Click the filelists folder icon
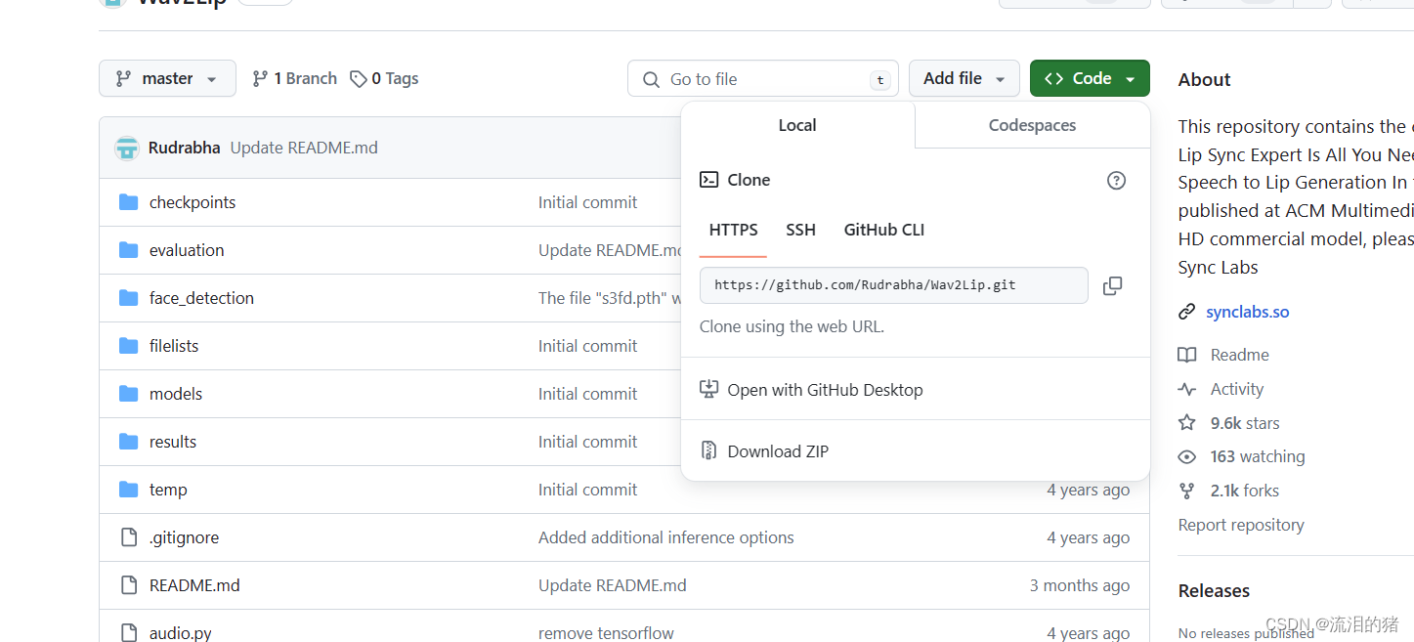The width and height of the screenshot is (1414, 642). [x=128, y=346]
